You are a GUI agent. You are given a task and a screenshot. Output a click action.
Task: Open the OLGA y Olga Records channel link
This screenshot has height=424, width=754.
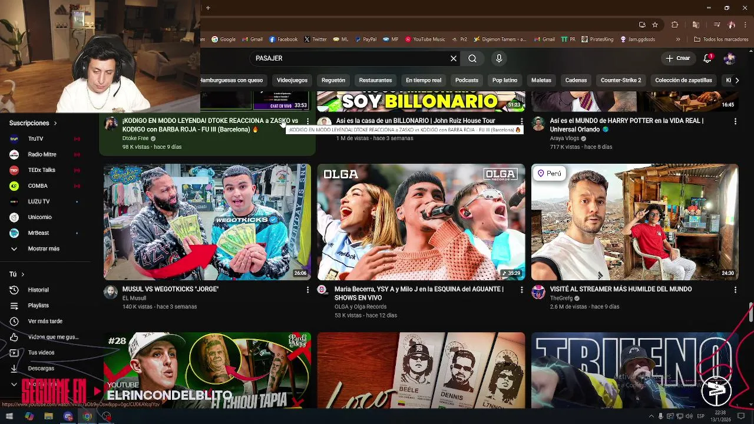click(x=361, y=307)
